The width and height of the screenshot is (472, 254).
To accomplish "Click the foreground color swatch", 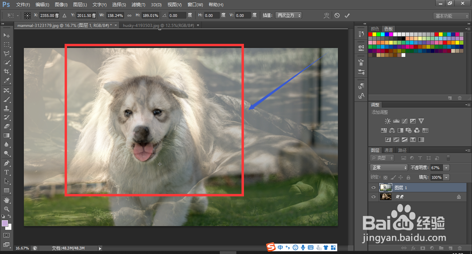I will (5, 223).
